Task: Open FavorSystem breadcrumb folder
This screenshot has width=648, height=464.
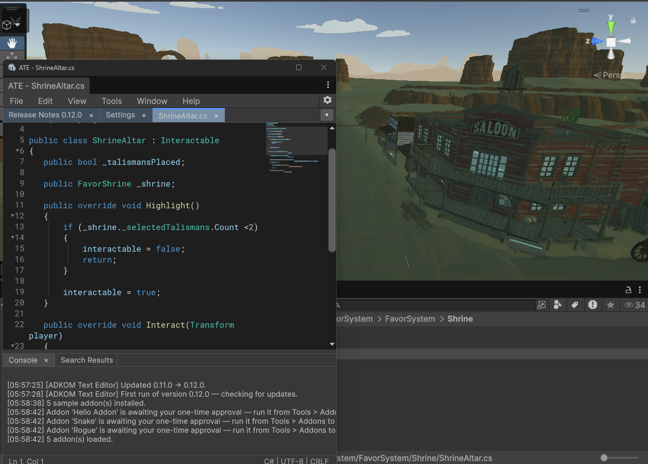Action: [410, 319]
